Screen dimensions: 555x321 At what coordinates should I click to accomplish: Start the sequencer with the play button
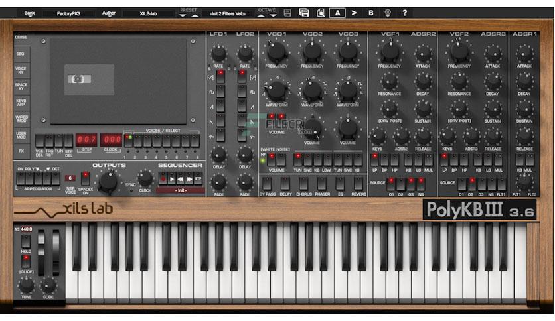172,179
